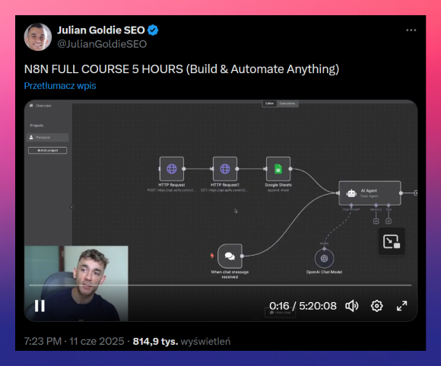Image resolution: width=441 pixels, height=366 pixels.
Task: Click the presenter webcam overlay
Action: [x=76, y=283]
